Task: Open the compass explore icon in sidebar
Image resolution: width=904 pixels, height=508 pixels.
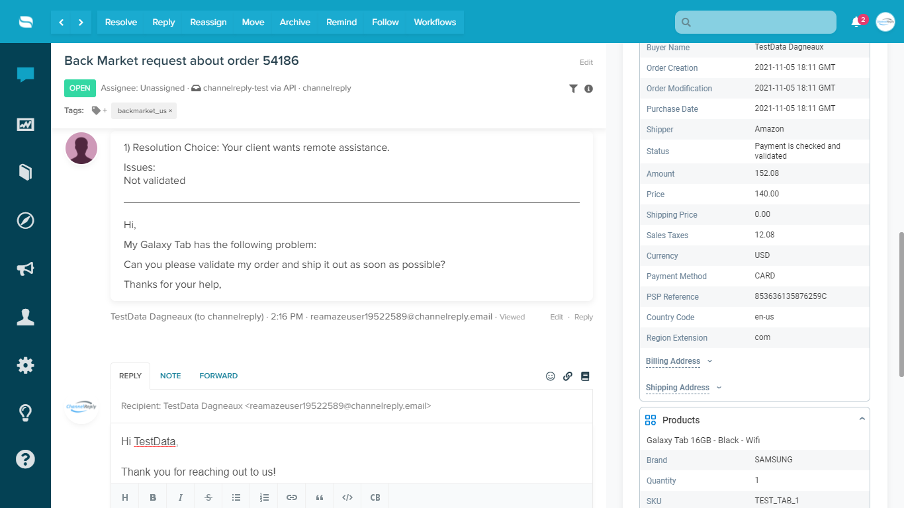Action: click(x=25, y=220)
